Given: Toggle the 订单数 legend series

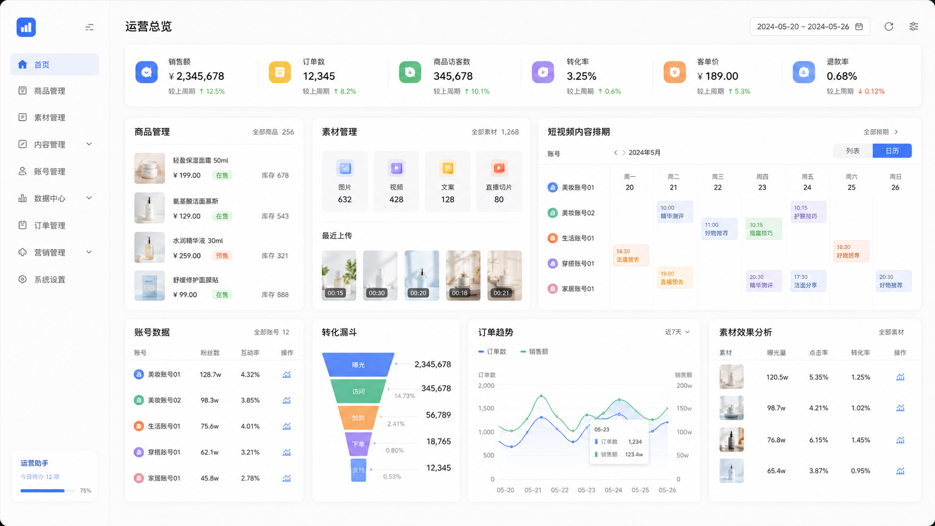Looking at the screenshot, I should coord(493,352).
